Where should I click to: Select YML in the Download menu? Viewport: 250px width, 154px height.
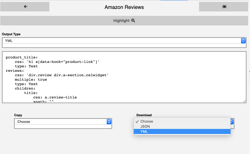[182, 131]
